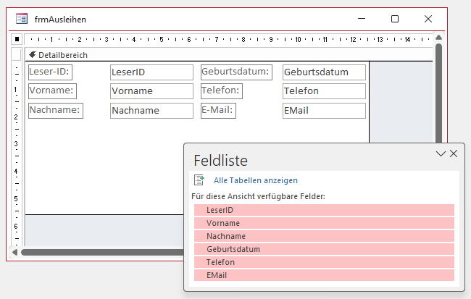The image size is (471, 299).
Task: Select the Geburtsdatum text box on form
Action: coord(324,72)
